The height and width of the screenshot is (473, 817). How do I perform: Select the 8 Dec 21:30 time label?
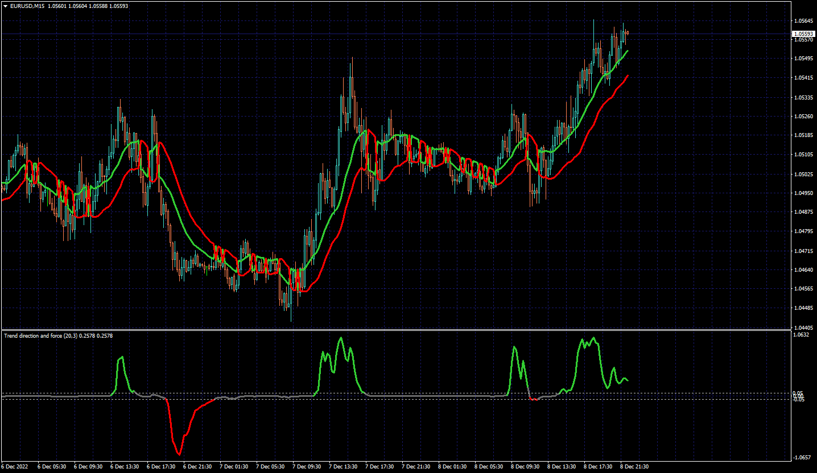[x=634, y=466]
